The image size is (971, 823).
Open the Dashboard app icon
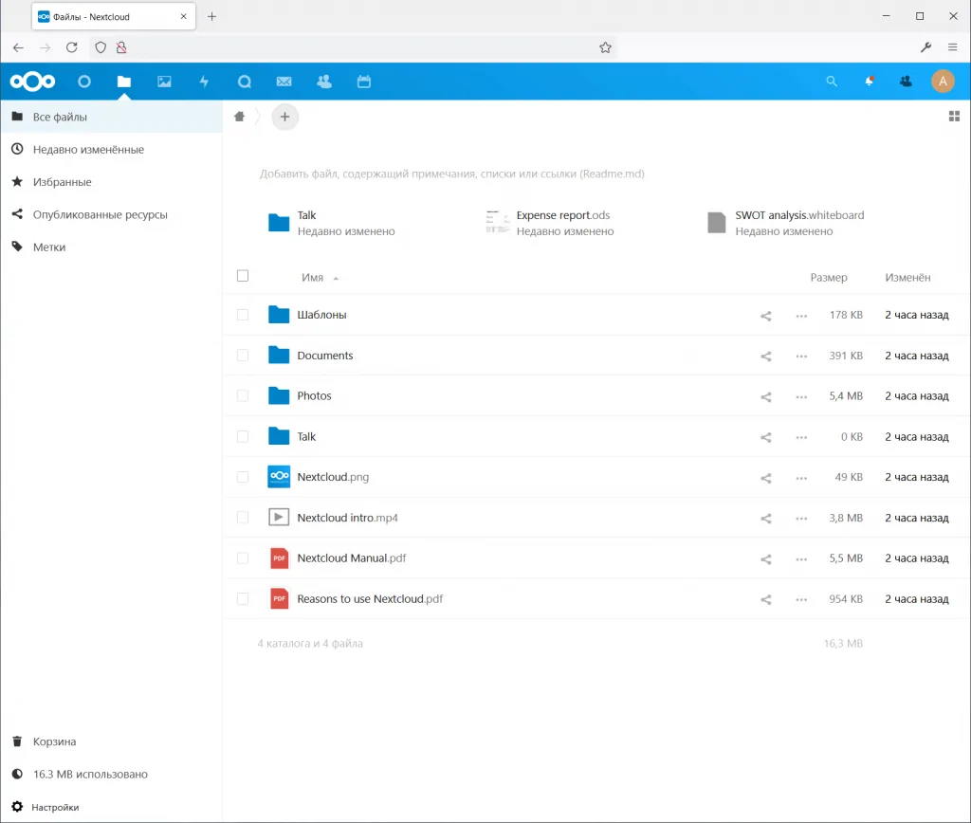coord(84,82)
